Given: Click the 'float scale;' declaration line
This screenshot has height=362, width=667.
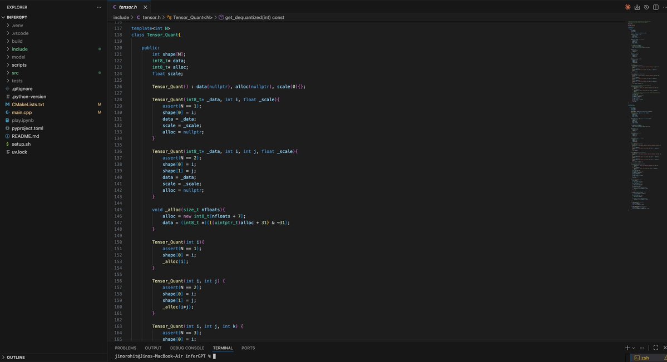Looking at the screenshot, I should click(x=167, y=73).
